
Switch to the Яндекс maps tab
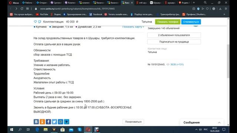(184, 3)
